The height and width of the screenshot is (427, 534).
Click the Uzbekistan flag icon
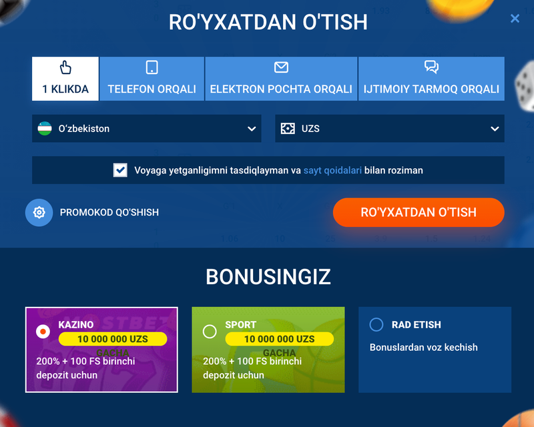(45, 129)
